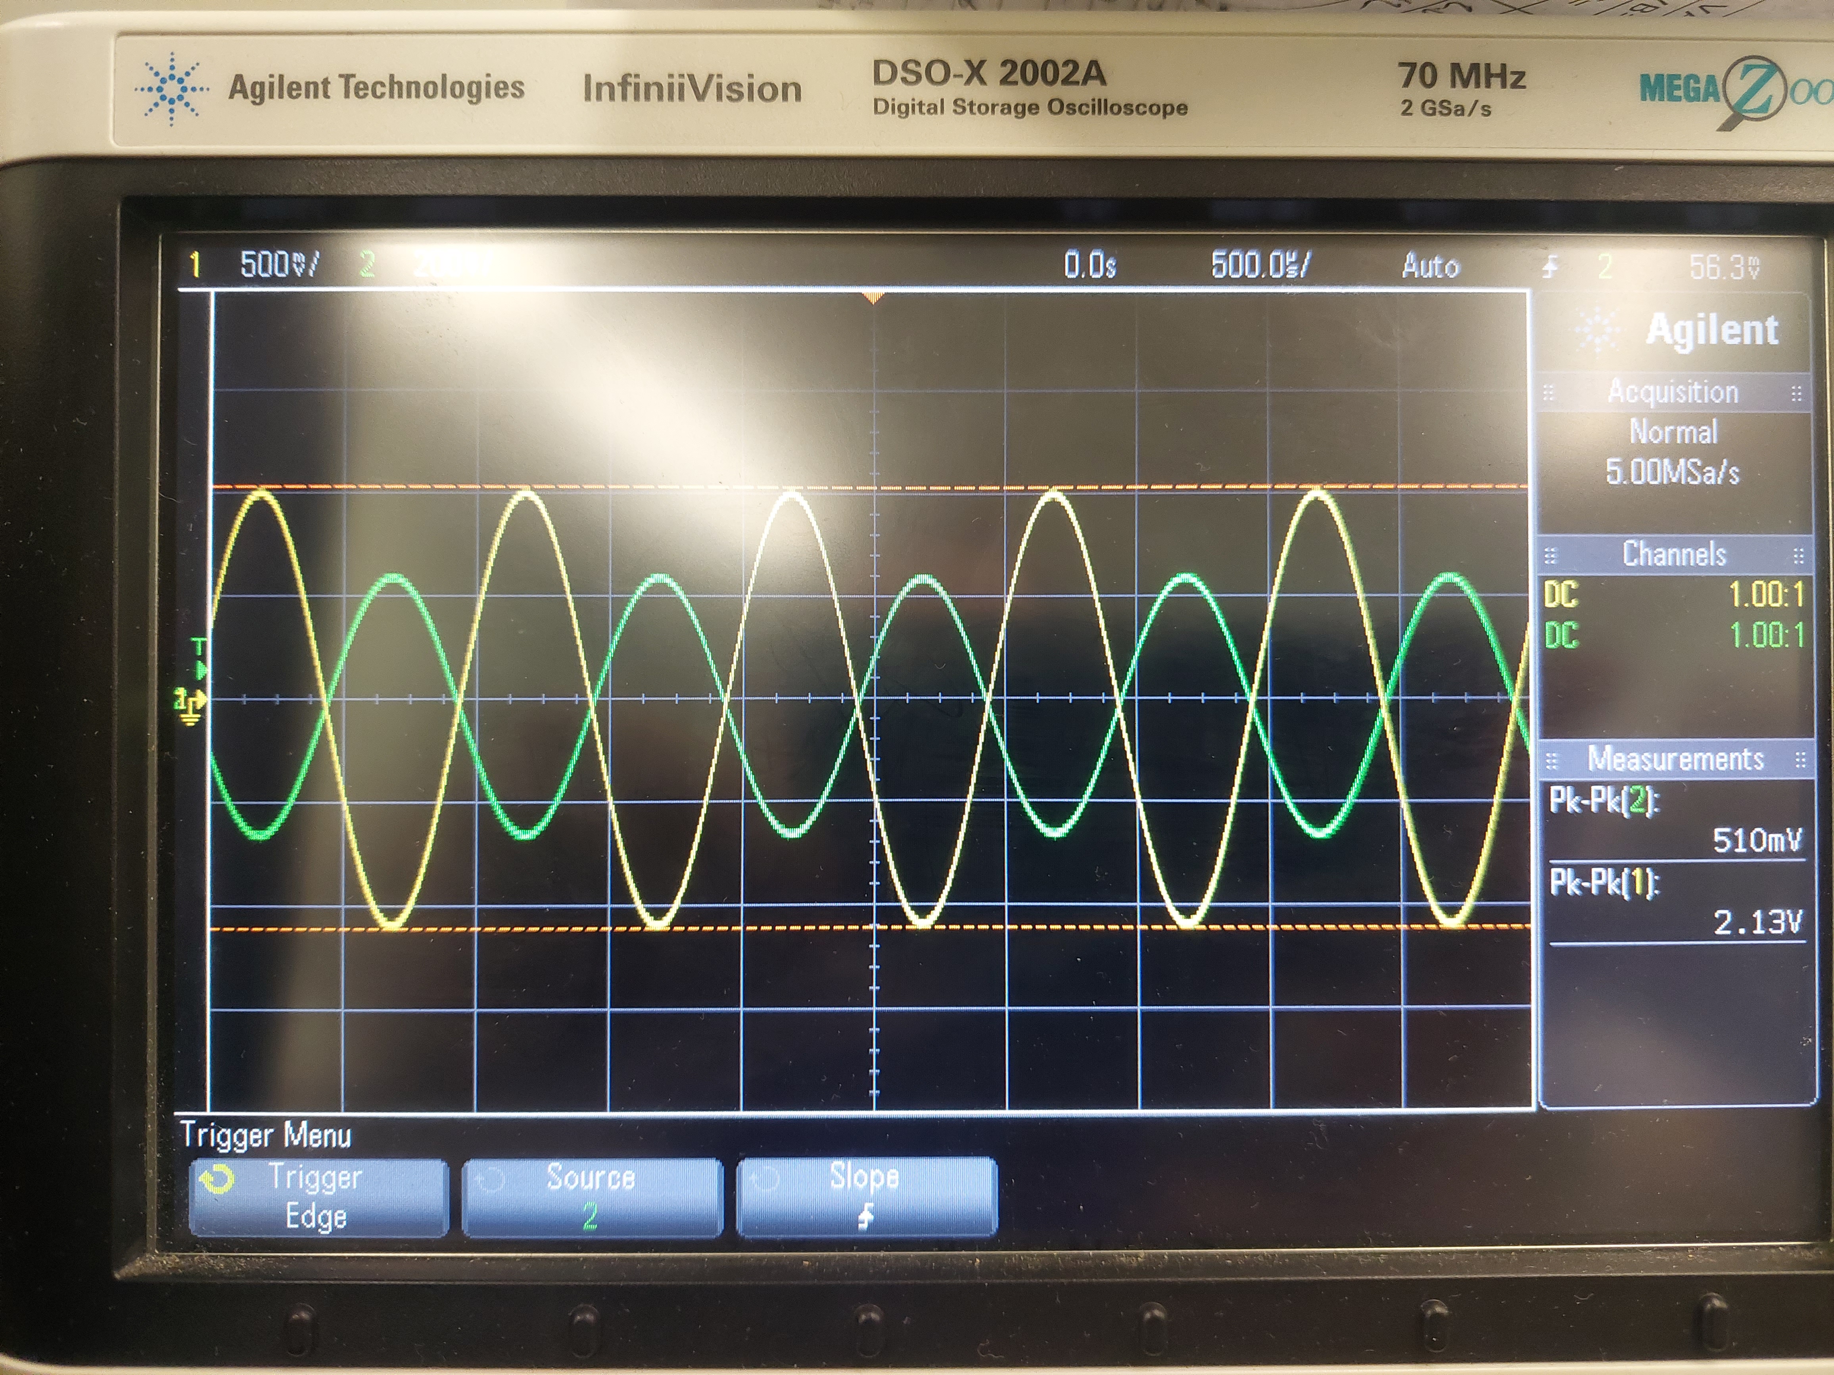Click the channel 2 indicator in status bar
The width and height of the screenshot is (1834, 1375).
[366, 264]
